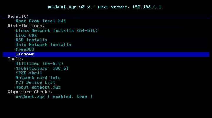The height and width of the screenshot is (118, 212).
Task: Toggle netboot.xyz signature checks enabled setting
Action: pyautogui.click(x=54, y=97)
